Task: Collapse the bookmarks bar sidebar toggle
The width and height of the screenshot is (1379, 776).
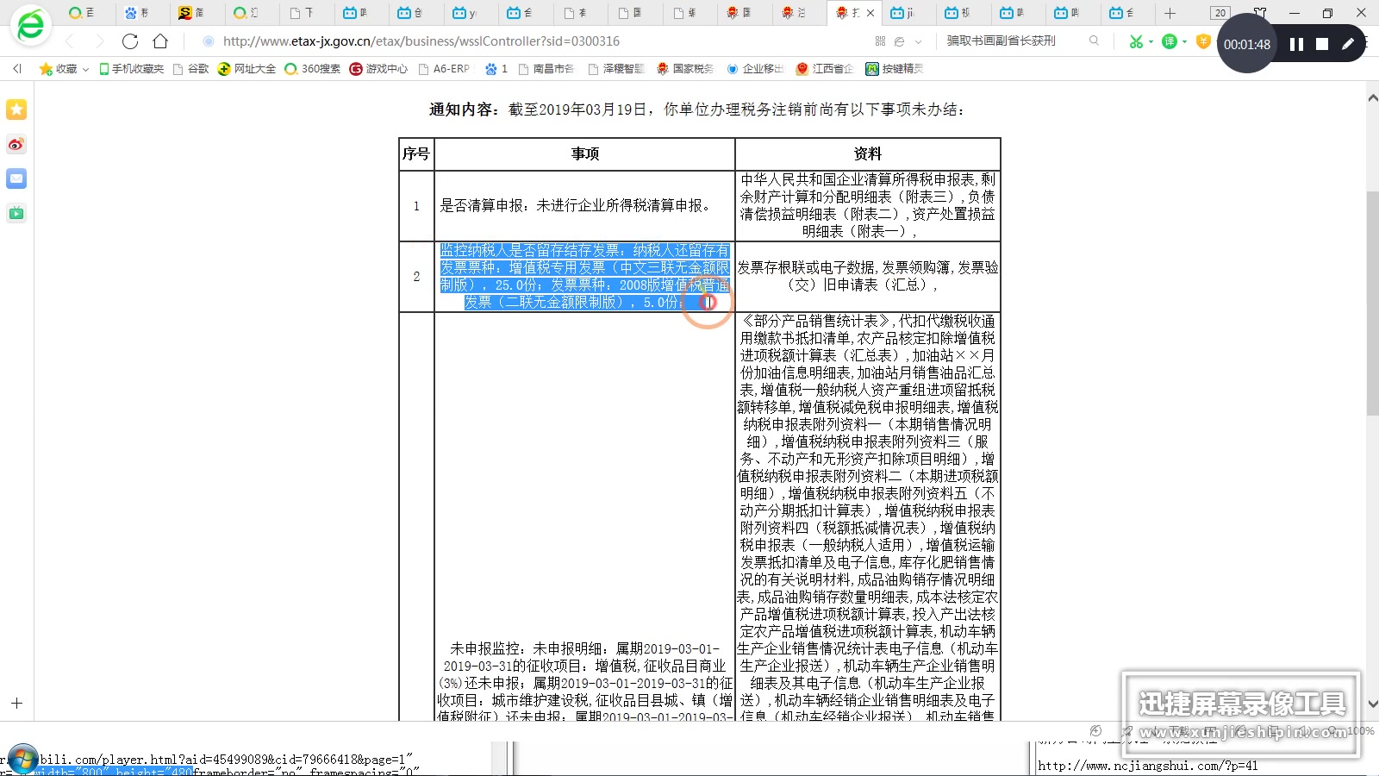Action: (x=16, y=68)
